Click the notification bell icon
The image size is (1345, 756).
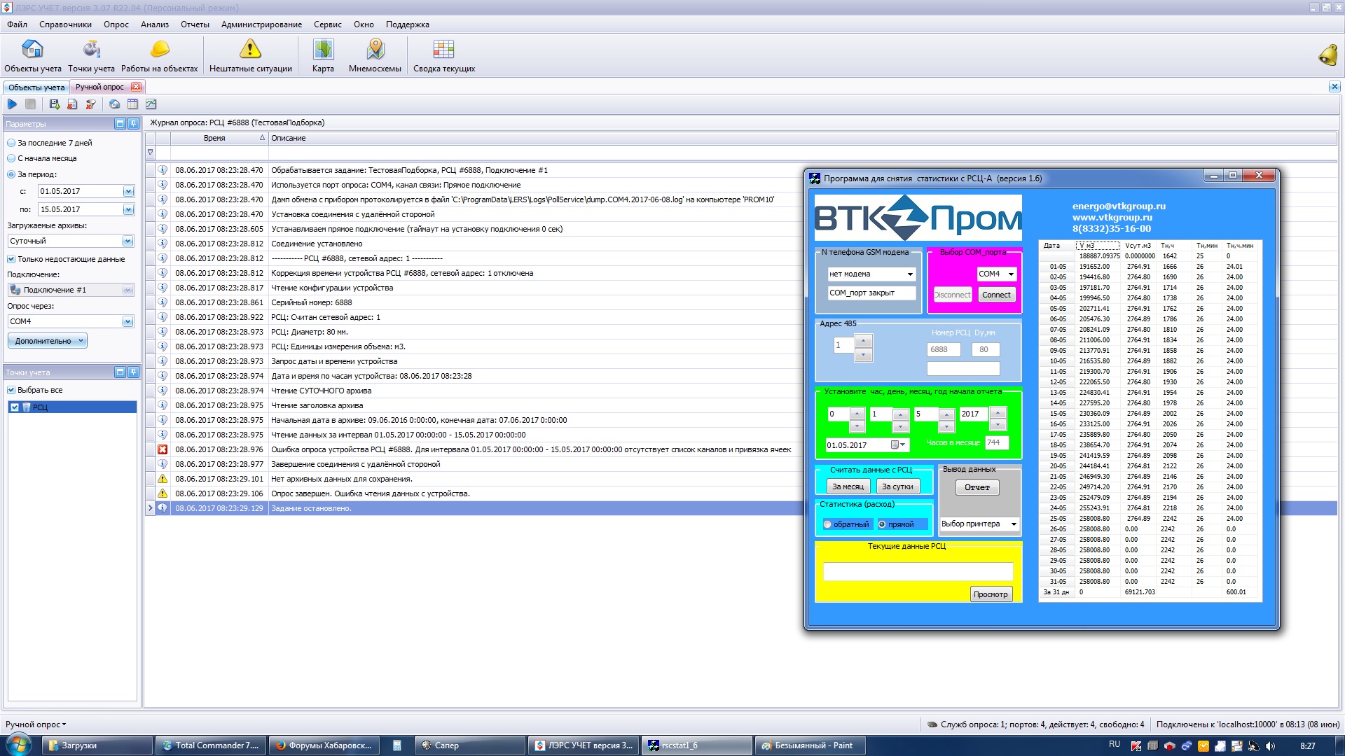coord(1327,55)
